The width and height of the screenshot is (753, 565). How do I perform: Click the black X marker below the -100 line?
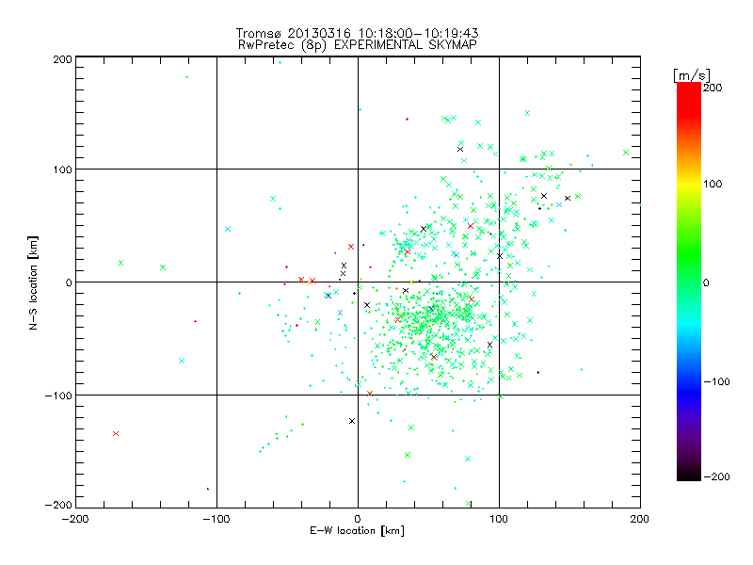pos(352,421)
